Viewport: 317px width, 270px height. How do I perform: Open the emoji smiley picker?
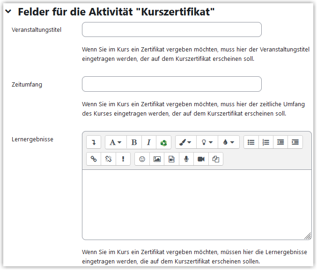tap(142, 159)
